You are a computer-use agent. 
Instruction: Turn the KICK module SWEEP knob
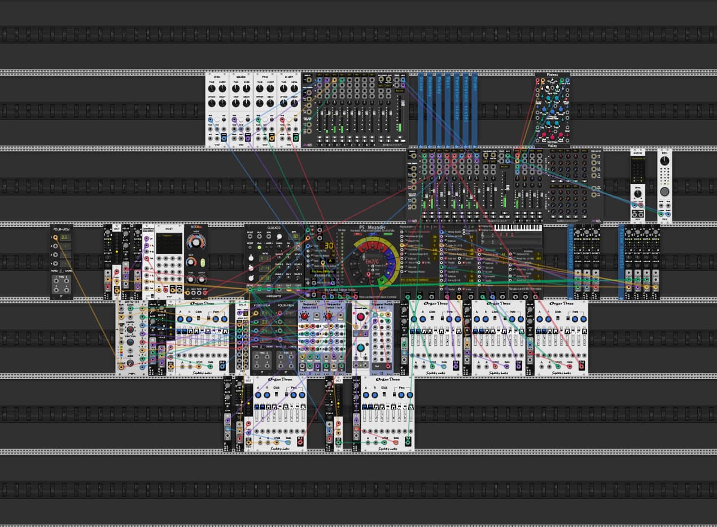pos(222,88)
